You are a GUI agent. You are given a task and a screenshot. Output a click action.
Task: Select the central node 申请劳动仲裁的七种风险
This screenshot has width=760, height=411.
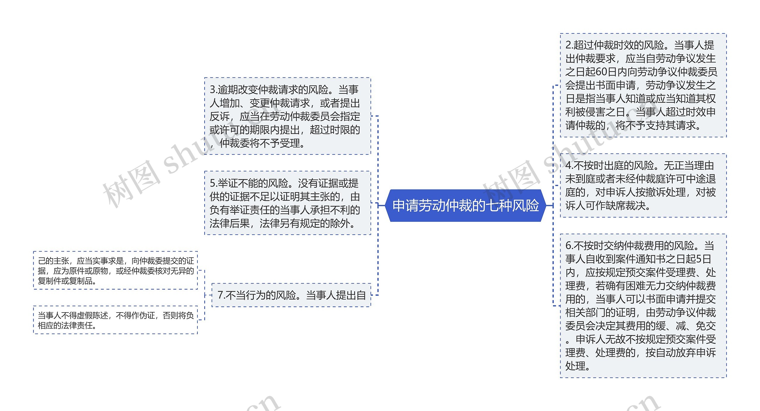(465, 205)
